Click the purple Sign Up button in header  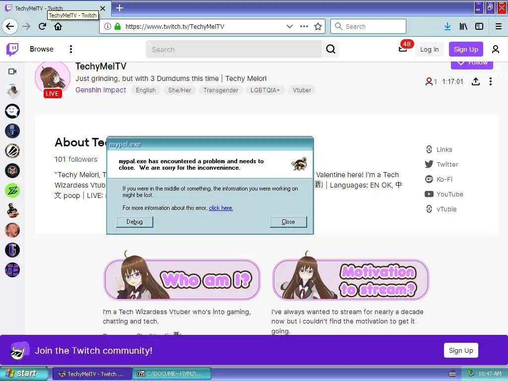point(465,49)
